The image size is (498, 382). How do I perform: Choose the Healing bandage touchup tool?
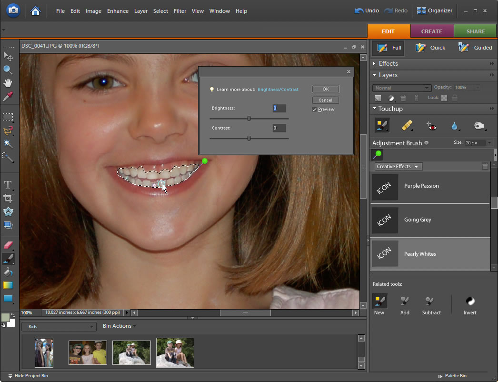coord(407,126)
